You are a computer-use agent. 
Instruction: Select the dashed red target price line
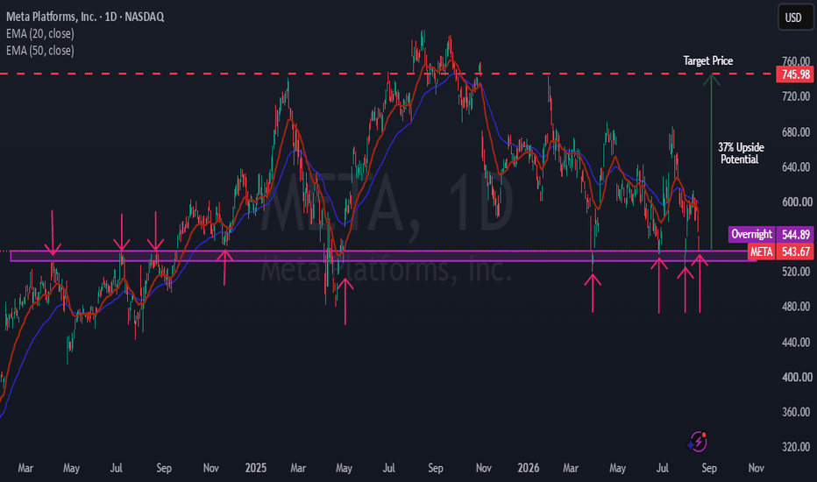387,74
